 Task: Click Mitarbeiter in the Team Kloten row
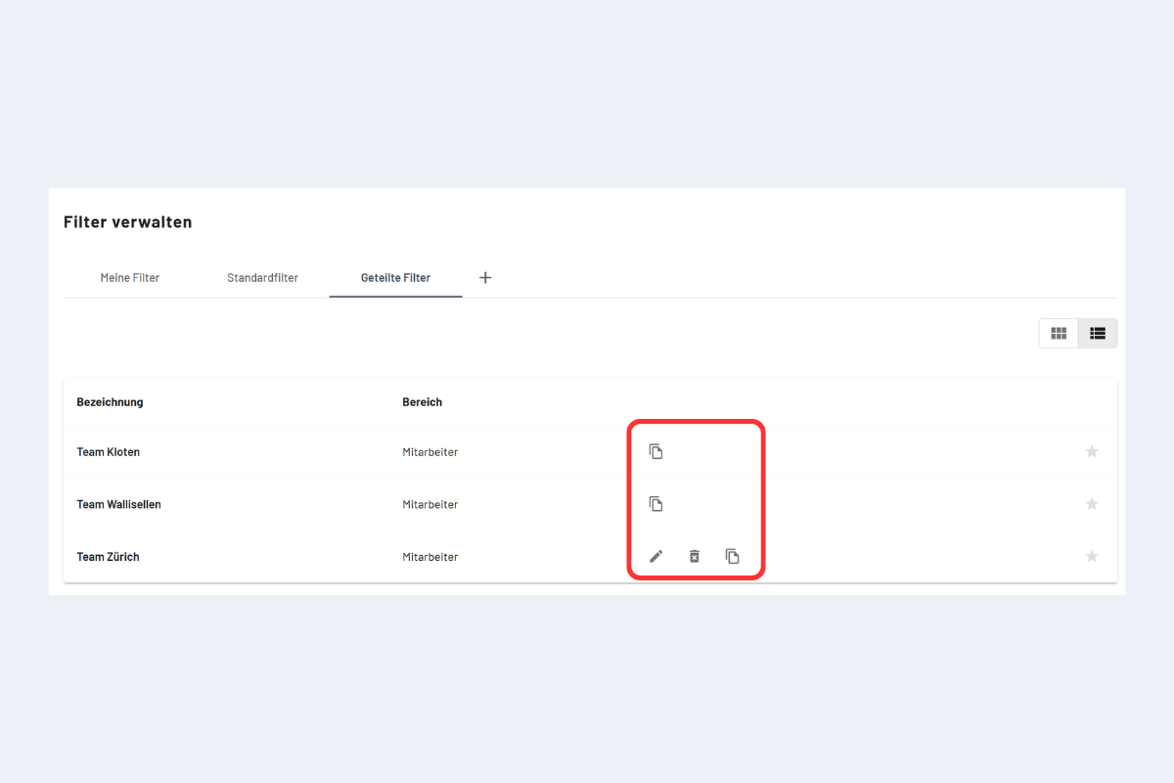tap(429, 452)
